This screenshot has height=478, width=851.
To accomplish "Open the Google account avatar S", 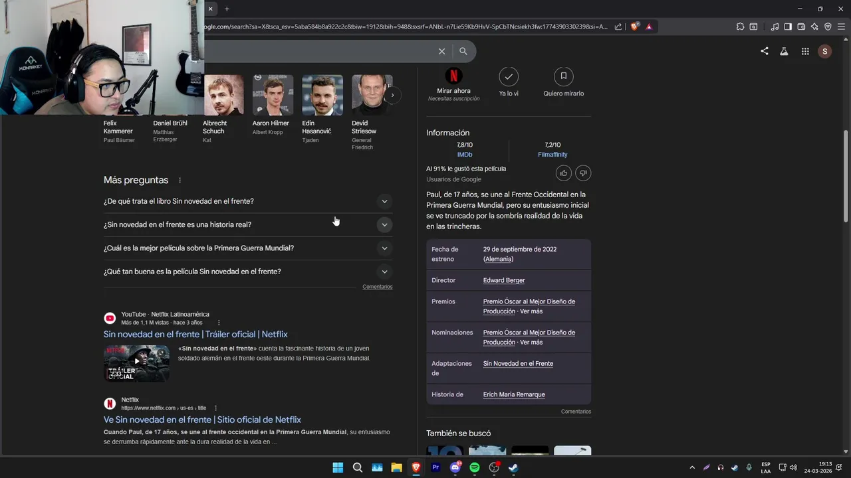I will [825, 51].
